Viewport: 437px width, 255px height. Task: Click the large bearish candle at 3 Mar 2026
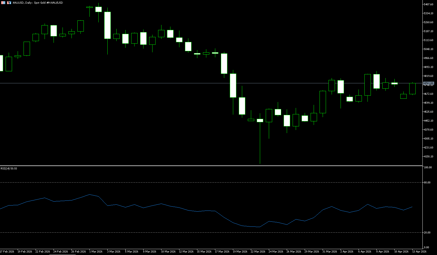click(x=107, y=25)
